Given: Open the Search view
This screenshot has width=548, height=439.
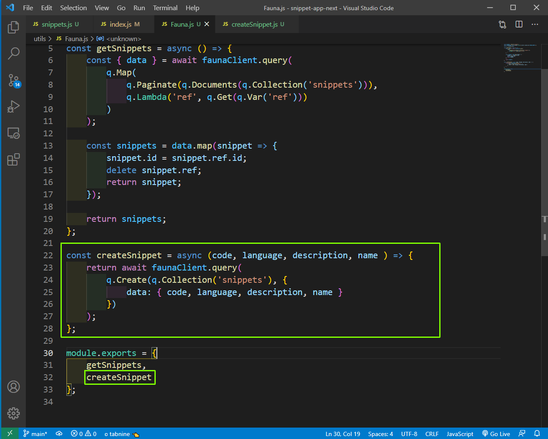Looking at the screenshot, I should [x=14, y=53].
